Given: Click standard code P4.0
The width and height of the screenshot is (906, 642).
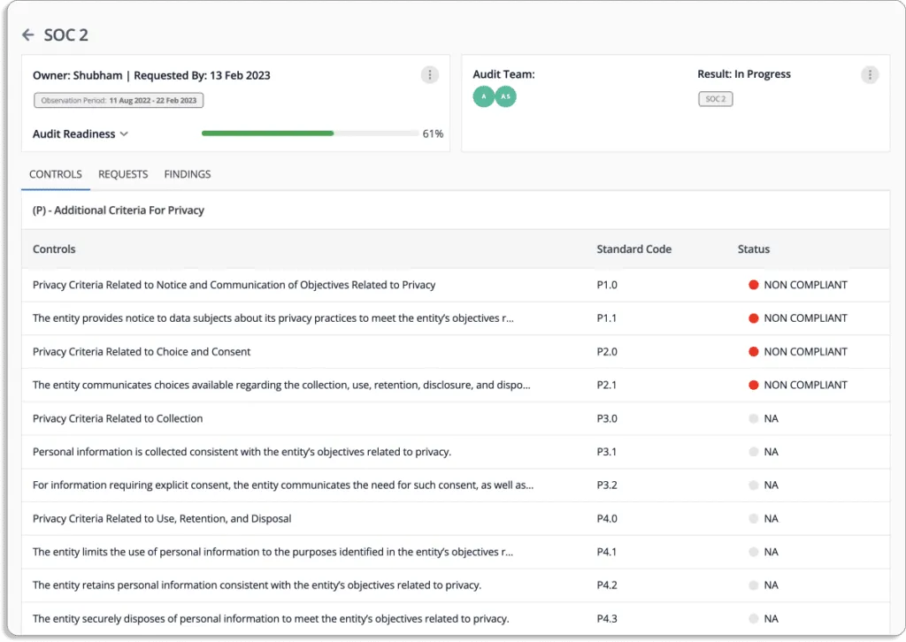Looking at the screenshot, I should [607, 519].
